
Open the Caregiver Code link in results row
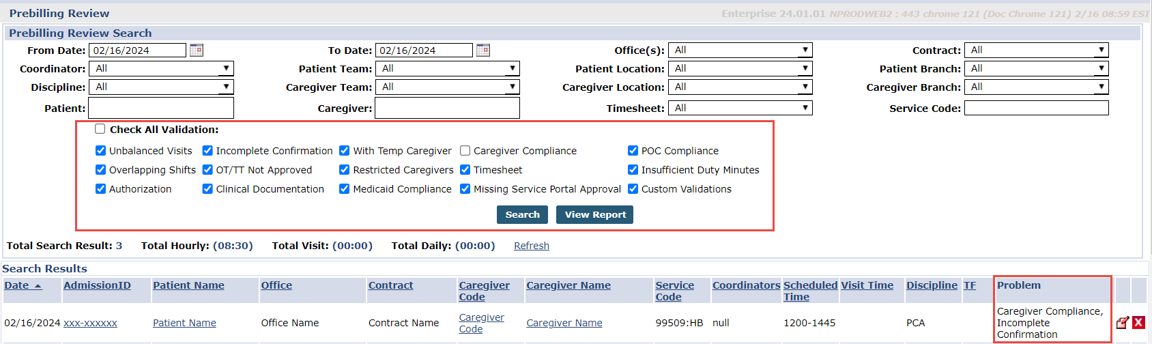coord(481,323)
